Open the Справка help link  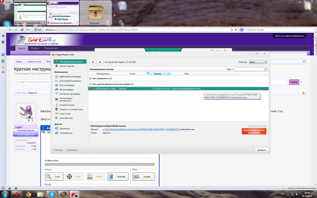(58, 150)
